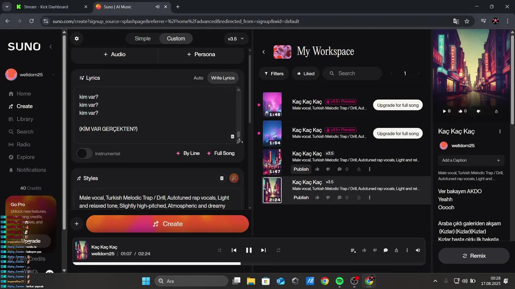The width and height of the screenshot is (515, 289).
Task: Dislike the 2:24 Kaç Kaç Kaç song
Action: pyautogui.click(x=328, y=197)
